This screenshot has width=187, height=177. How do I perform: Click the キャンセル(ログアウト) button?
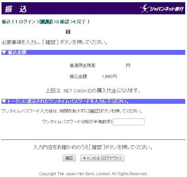102,158
